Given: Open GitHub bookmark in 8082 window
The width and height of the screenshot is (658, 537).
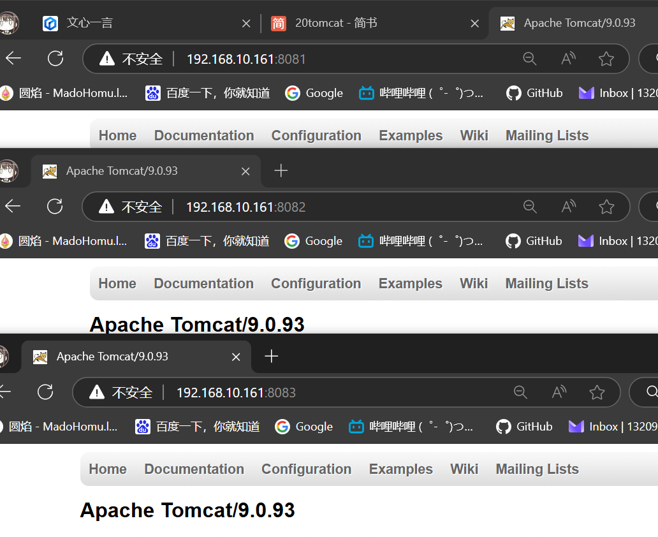Looking at the screenshot, I should pos(534,240).
